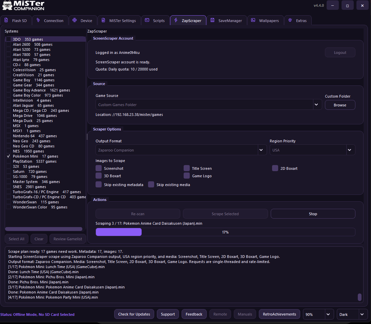Open the Wallpapers tab
The image size is (371, 324).
(x=266, y=20)
